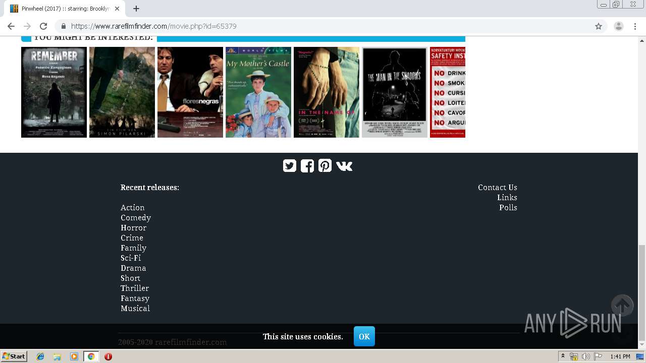Screen dimensions: 646x363
Task: Open File Explorer folder in taskbar
Action: 57,356
